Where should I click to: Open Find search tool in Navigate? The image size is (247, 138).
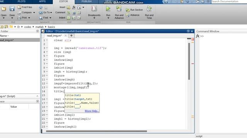tap(44, 18)
